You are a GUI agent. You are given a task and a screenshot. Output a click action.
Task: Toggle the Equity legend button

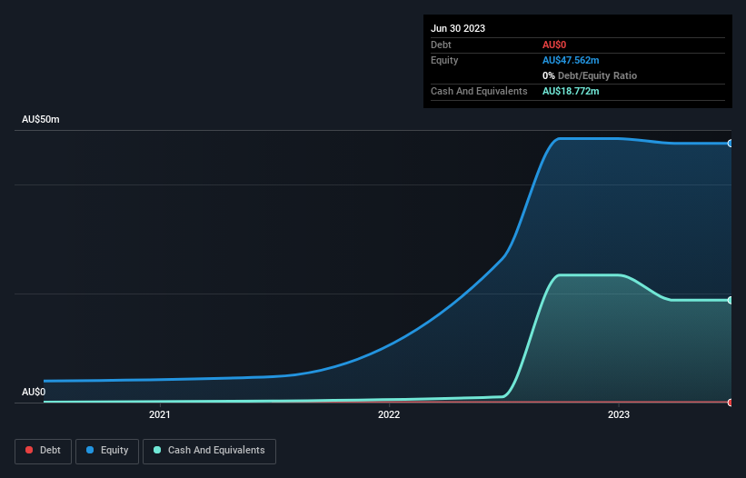coord(107,451)
